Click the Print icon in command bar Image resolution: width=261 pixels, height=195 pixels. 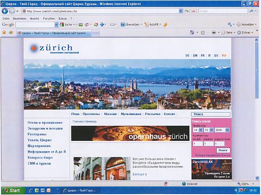214,32
